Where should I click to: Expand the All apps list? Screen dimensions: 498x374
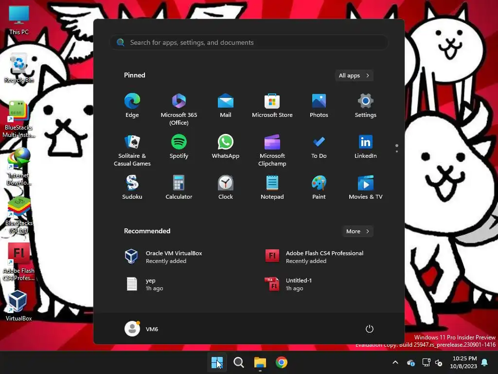click(354, 75)
